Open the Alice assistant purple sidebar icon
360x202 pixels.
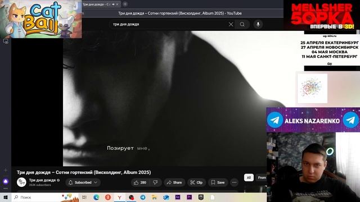click(6, 182)
